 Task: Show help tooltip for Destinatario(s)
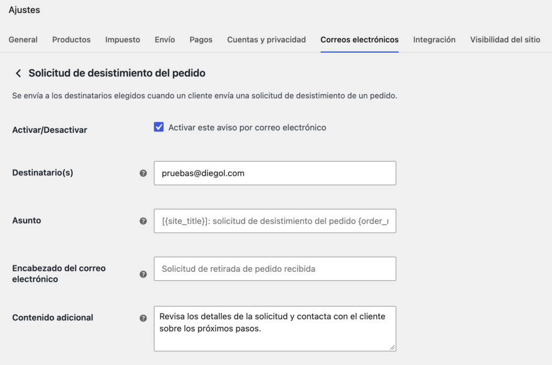pos(143,173)
